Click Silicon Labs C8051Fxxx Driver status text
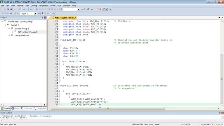Screen dimensions: 224x126 click(146, 125)
